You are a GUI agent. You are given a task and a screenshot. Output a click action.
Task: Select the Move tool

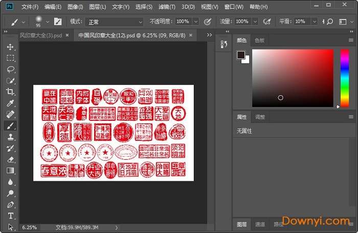(10, 47)
